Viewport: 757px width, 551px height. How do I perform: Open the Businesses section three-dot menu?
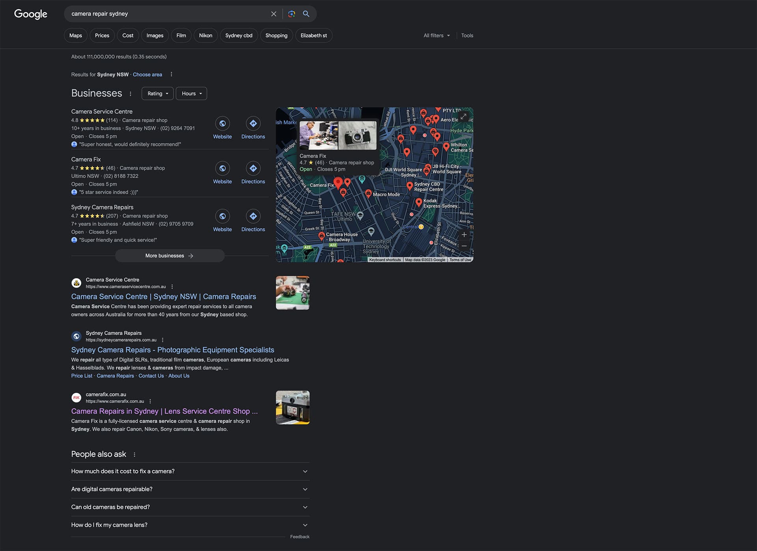(x=131, y=94)
